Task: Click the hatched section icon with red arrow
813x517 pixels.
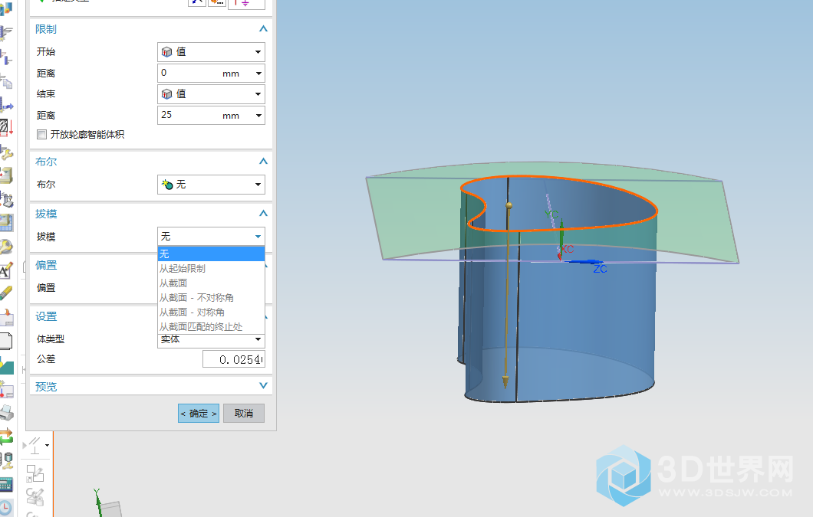Action: (x=6, y=127)
